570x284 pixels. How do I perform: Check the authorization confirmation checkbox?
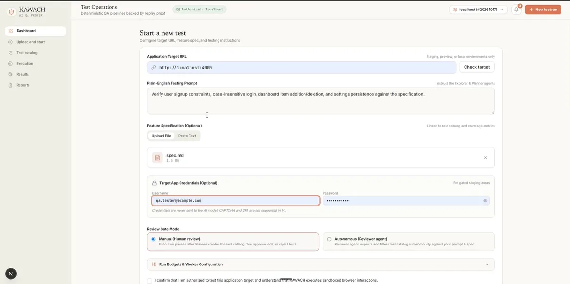[150, 281]
